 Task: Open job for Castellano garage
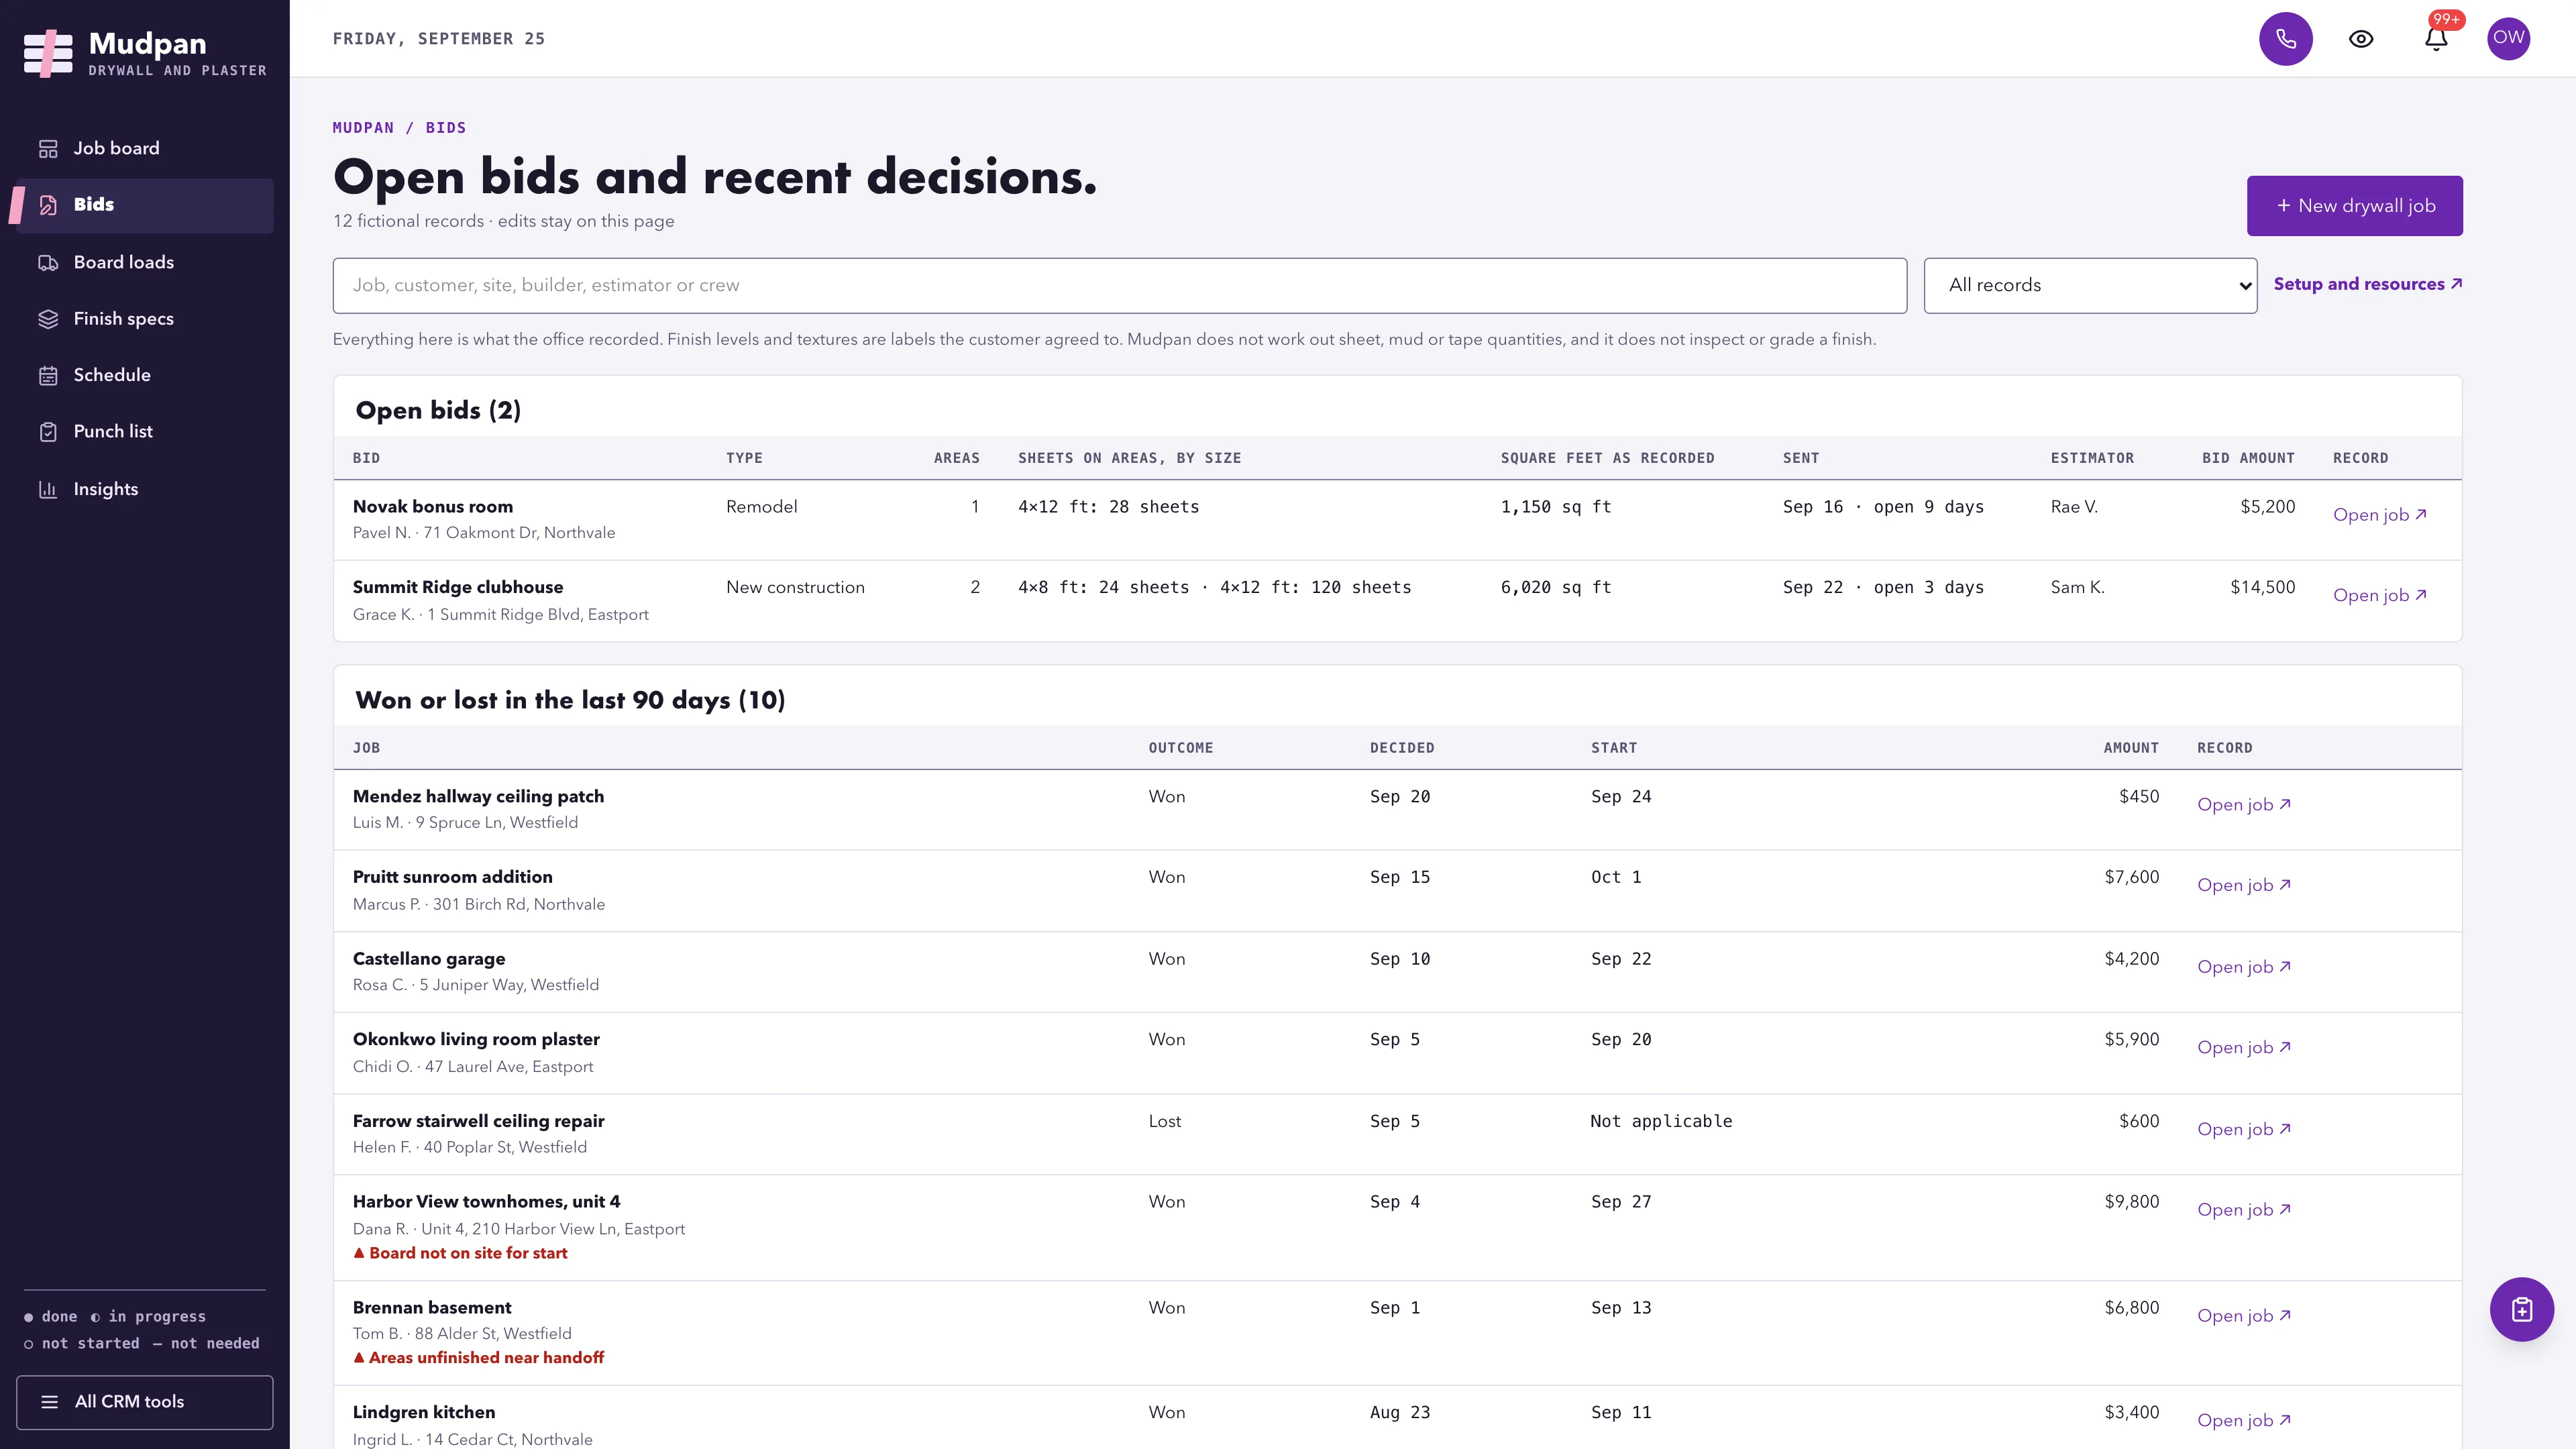pos(2243,967)
